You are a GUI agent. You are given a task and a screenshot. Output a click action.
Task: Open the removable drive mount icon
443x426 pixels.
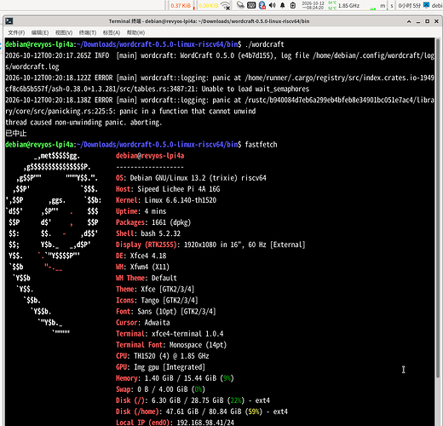tap(240, 5)
